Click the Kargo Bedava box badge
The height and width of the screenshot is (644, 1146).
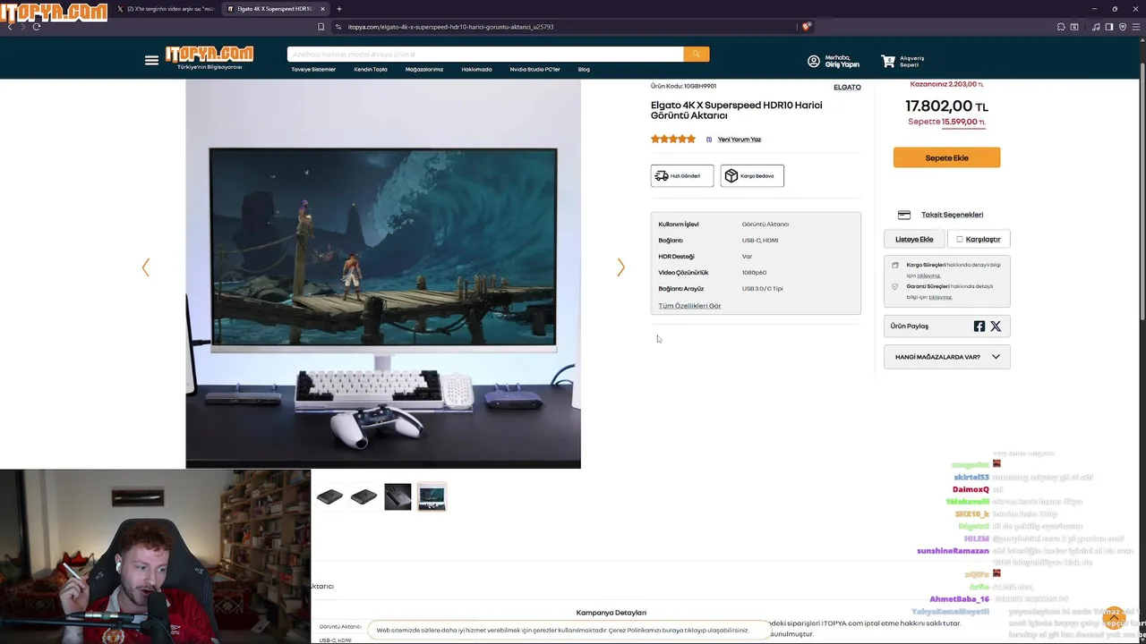pyautogui.click(x=752, y=175)
